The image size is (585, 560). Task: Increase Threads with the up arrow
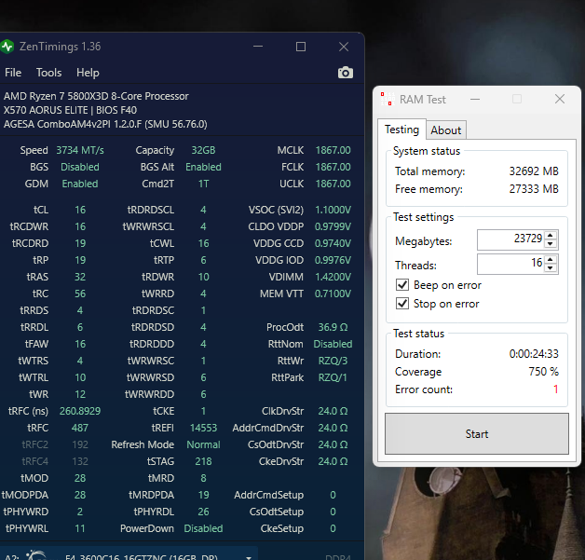point(551,259)
